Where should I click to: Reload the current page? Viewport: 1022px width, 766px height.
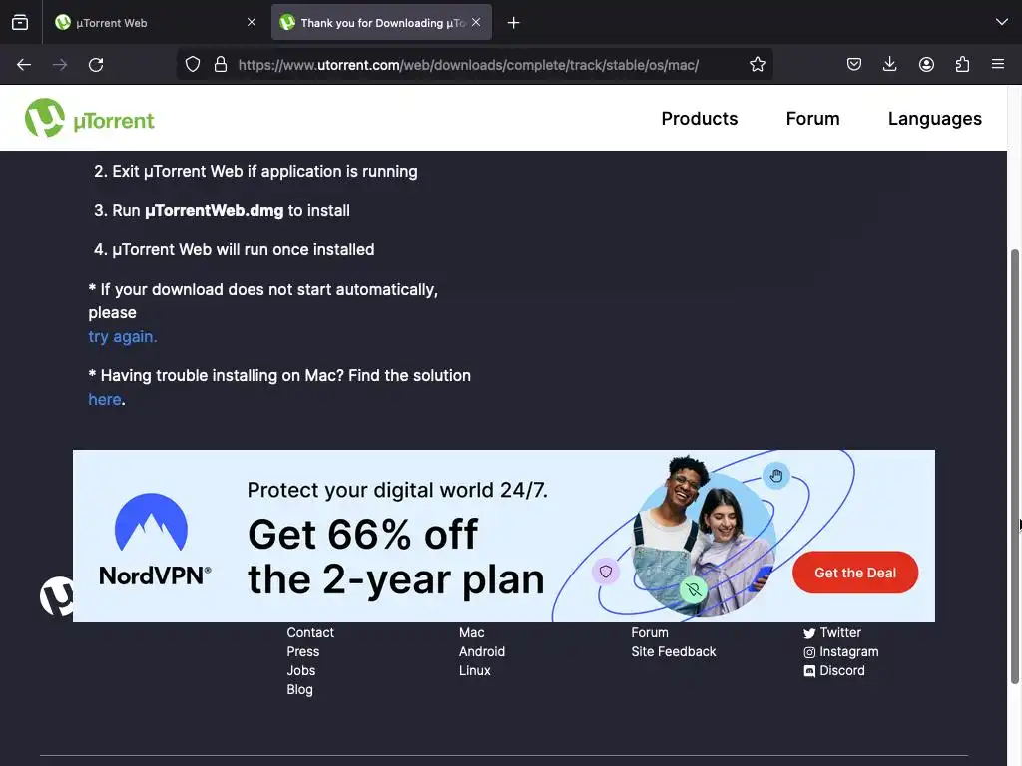(x=96, y=65)
